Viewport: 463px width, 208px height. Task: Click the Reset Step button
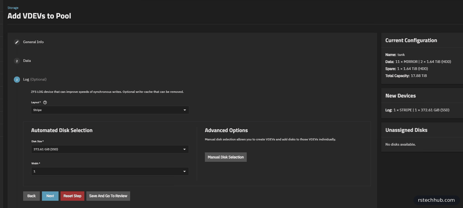pyautogui.click(x=72, y=196)
